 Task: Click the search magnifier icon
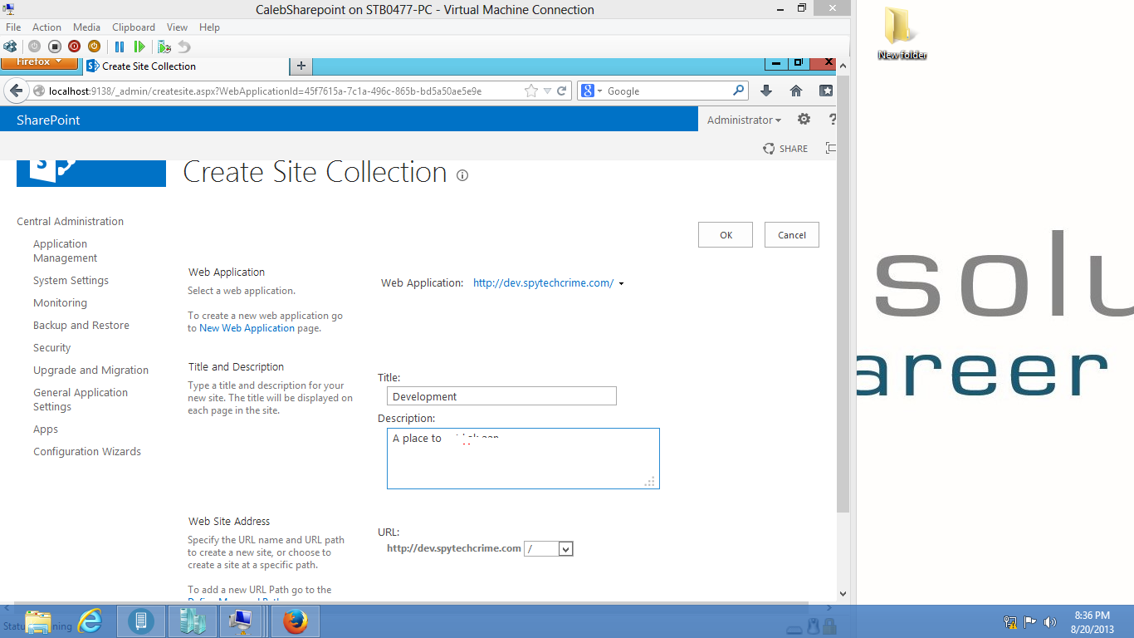point(738,91)
